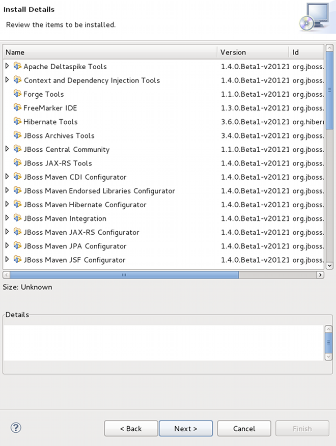Expand JBoss Maven JSF Configurator node

pos(7,259)
